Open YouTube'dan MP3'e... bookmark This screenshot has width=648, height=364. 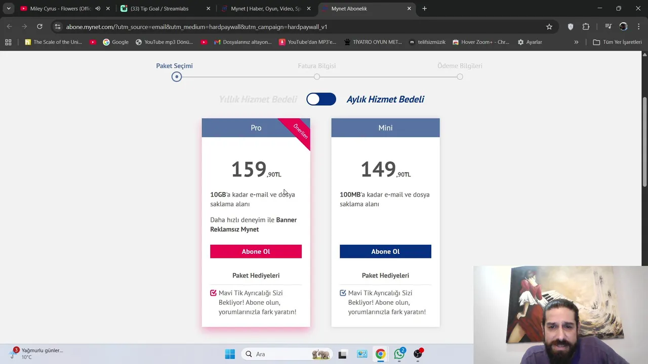pos(307,42)
